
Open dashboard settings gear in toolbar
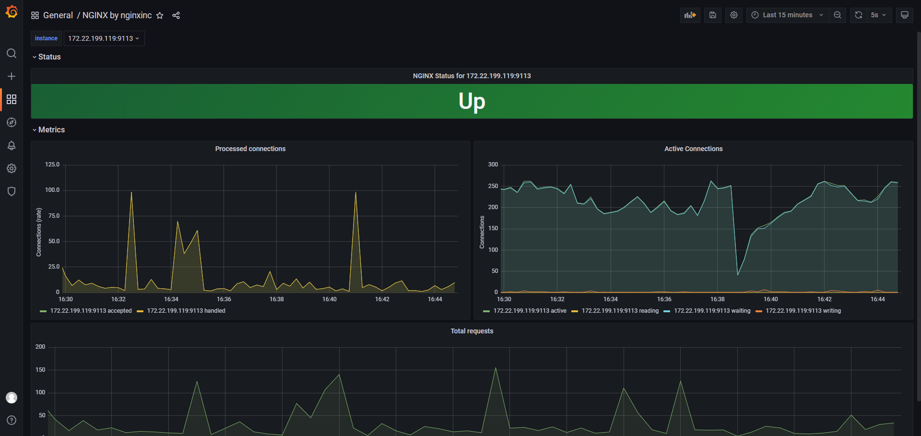coord(733,15)
